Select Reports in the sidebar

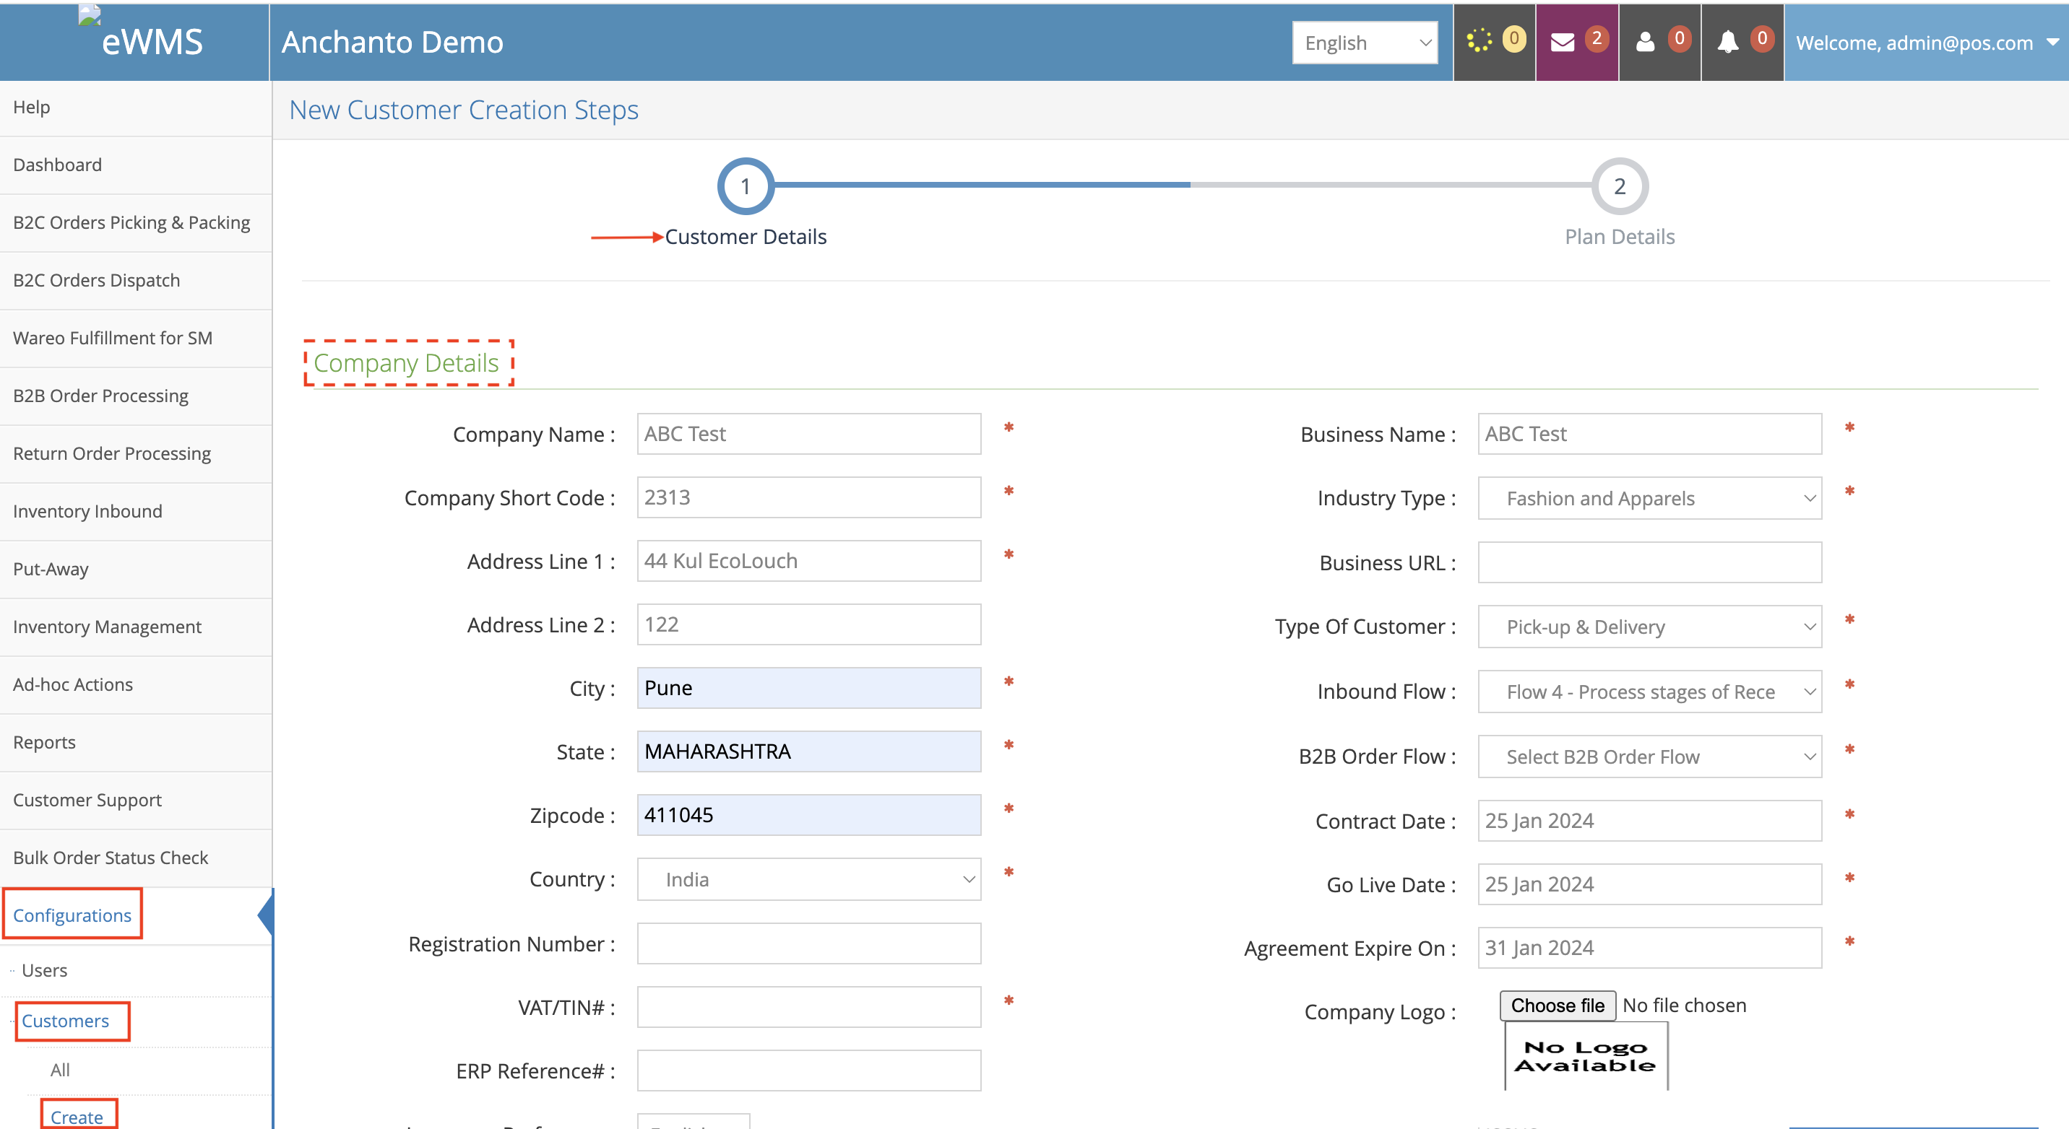44,742
